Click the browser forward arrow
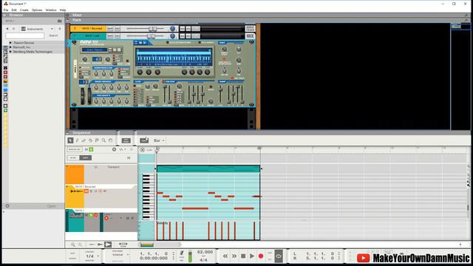The height and width of the screenshot is (266, 473). (x=13, y=29)
